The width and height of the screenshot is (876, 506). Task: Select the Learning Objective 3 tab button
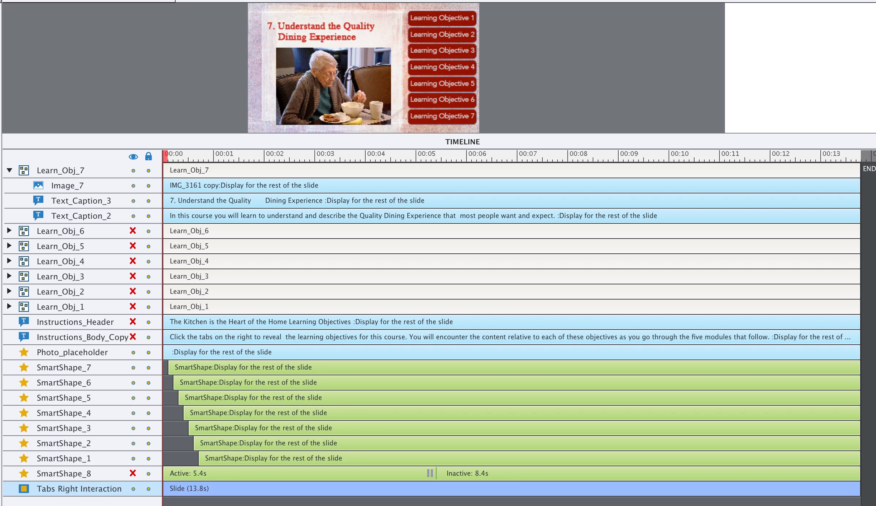(442, 51)
